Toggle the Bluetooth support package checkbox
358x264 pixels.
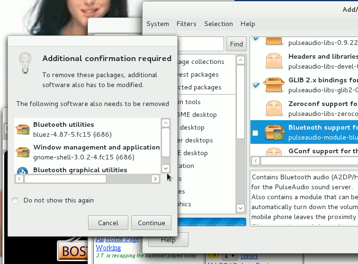pos(255,133)
